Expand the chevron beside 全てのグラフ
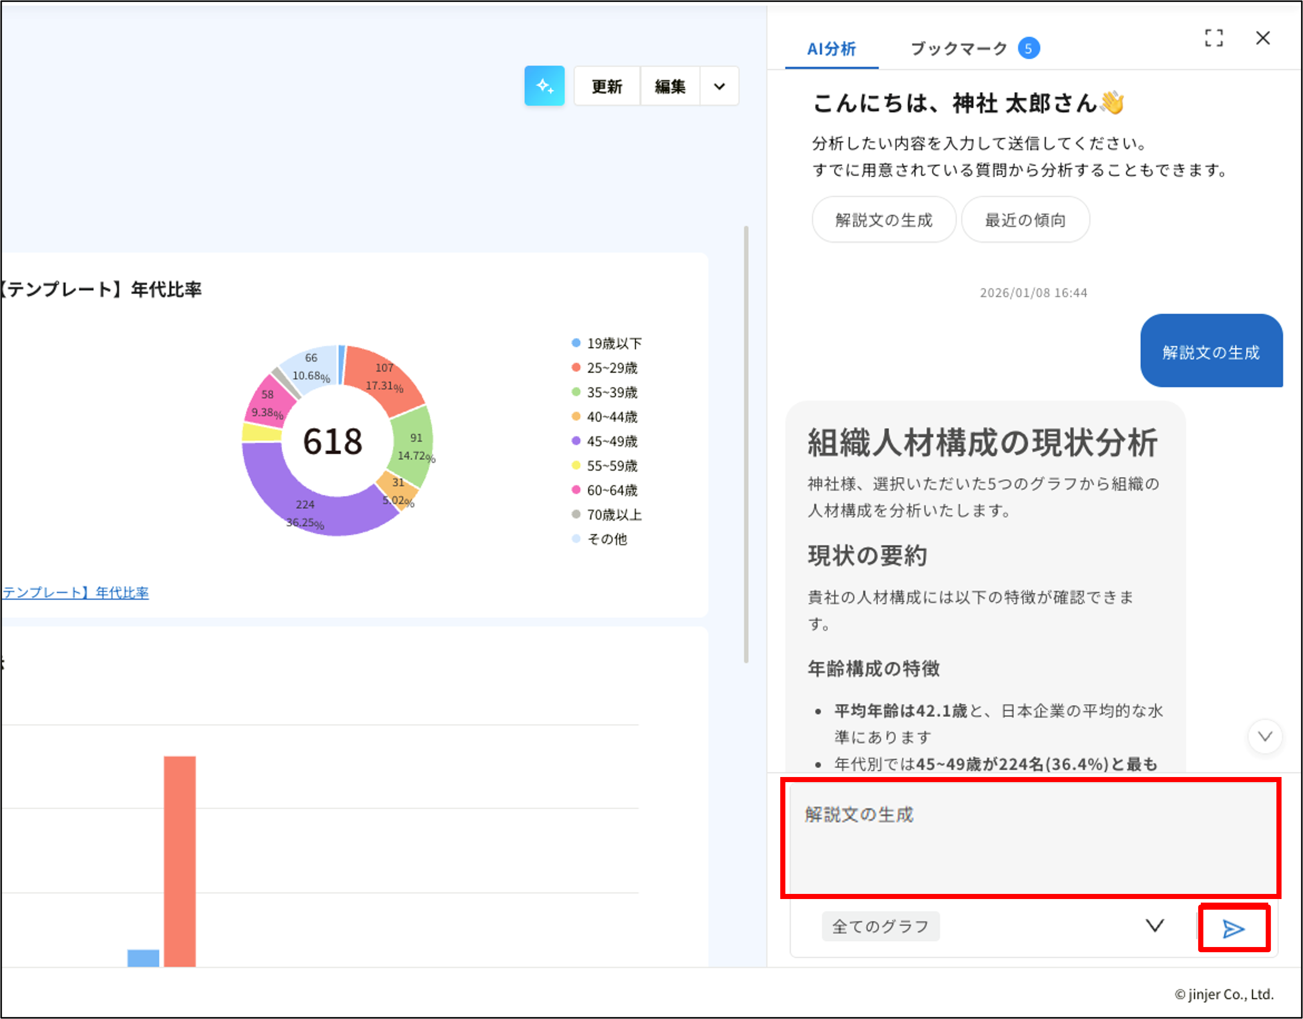This screenshot has width=1303, height=1019. pos(1154,926)
